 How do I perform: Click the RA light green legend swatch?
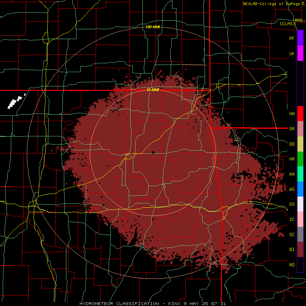(x=300, y=174)
